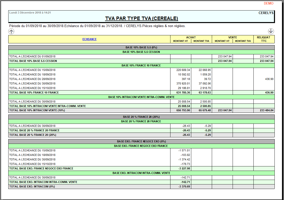Select the BASE 10% BASE 5.5 (0%) section header
This screenshot has width=284, height=200.
coord(141,47)
